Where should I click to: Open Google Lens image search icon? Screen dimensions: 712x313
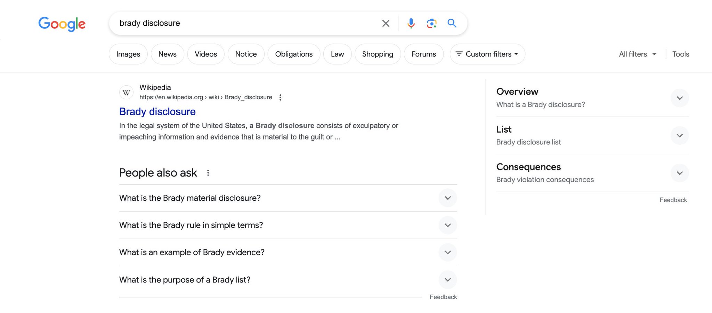pyautogui.click(x=431, y=23)
